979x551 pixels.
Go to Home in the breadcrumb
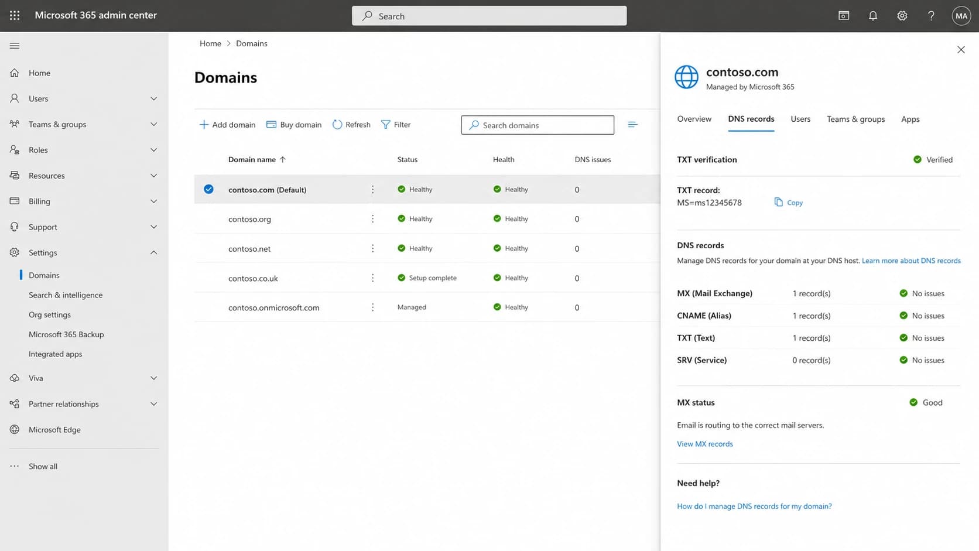tap(210, 43)
